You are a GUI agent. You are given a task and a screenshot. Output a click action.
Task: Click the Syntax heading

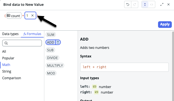(86, 56)
